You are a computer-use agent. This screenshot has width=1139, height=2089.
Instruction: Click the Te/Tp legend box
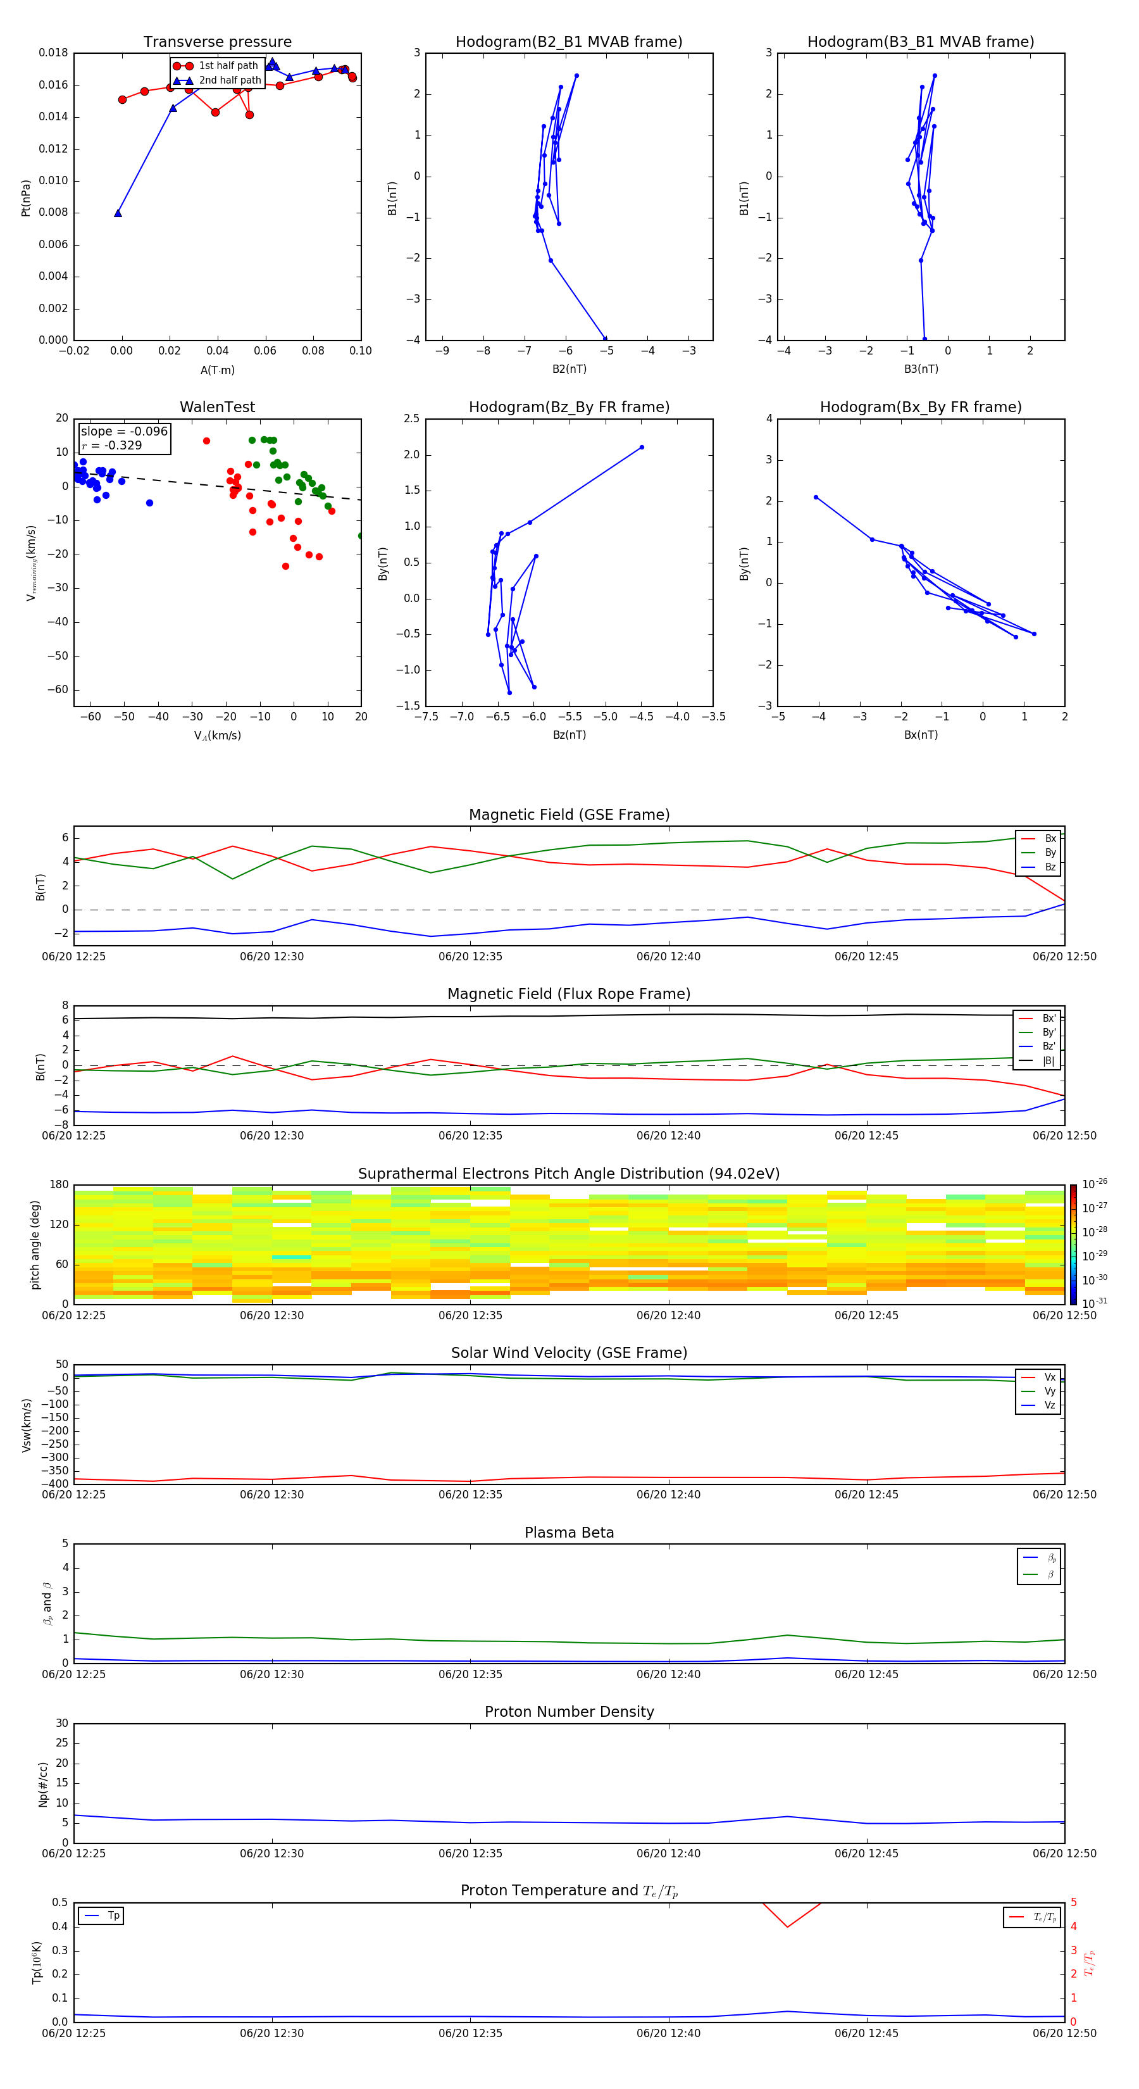tap(1032, 1917)
